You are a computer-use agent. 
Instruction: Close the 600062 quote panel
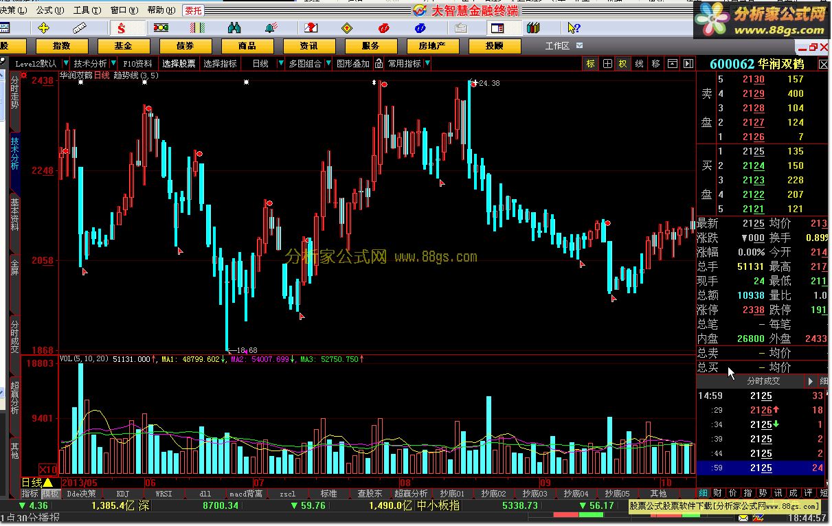823,64
